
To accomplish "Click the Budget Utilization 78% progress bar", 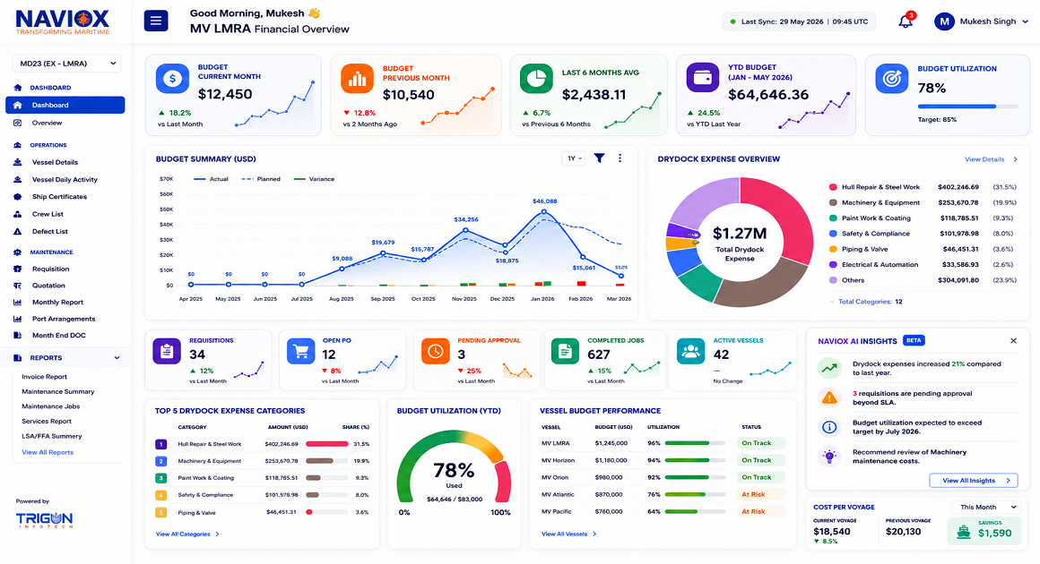I will pyautogui.click(x=967, y=106).
